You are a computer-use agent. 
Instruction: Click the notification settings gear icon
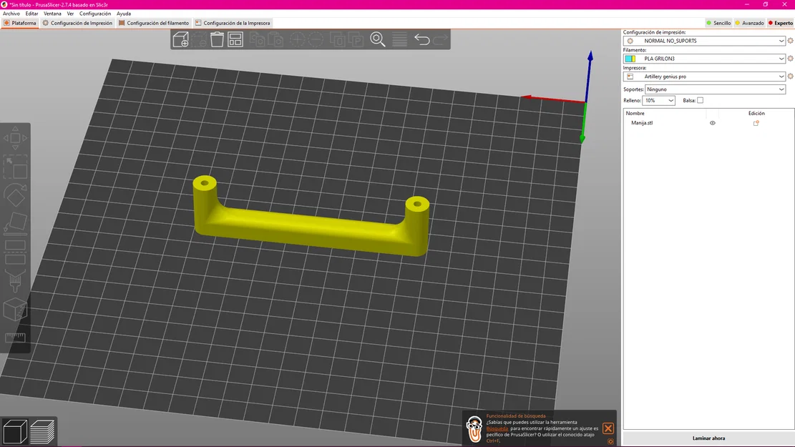(610, 441)
